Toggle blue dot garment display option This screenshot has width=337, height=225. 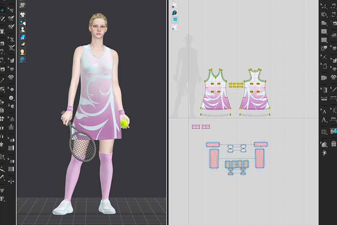click(23, 22)
